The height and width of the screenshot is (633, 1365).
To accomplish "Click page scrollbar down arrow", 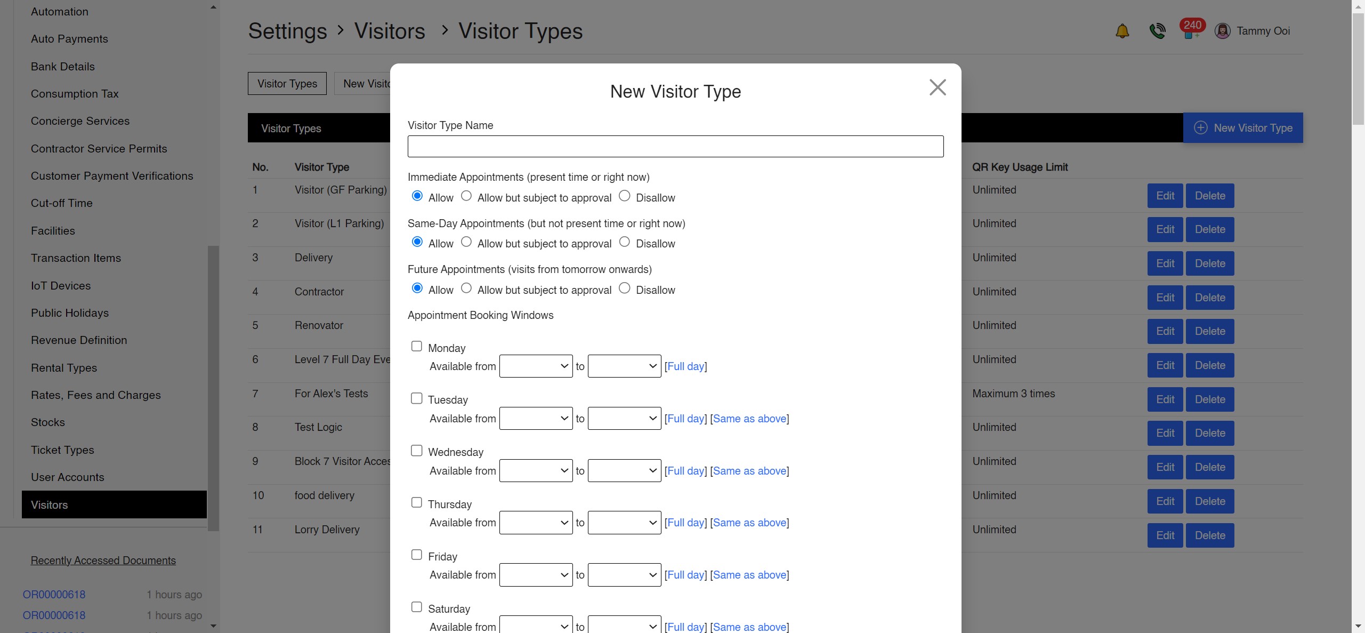I will click(1358, 627).
